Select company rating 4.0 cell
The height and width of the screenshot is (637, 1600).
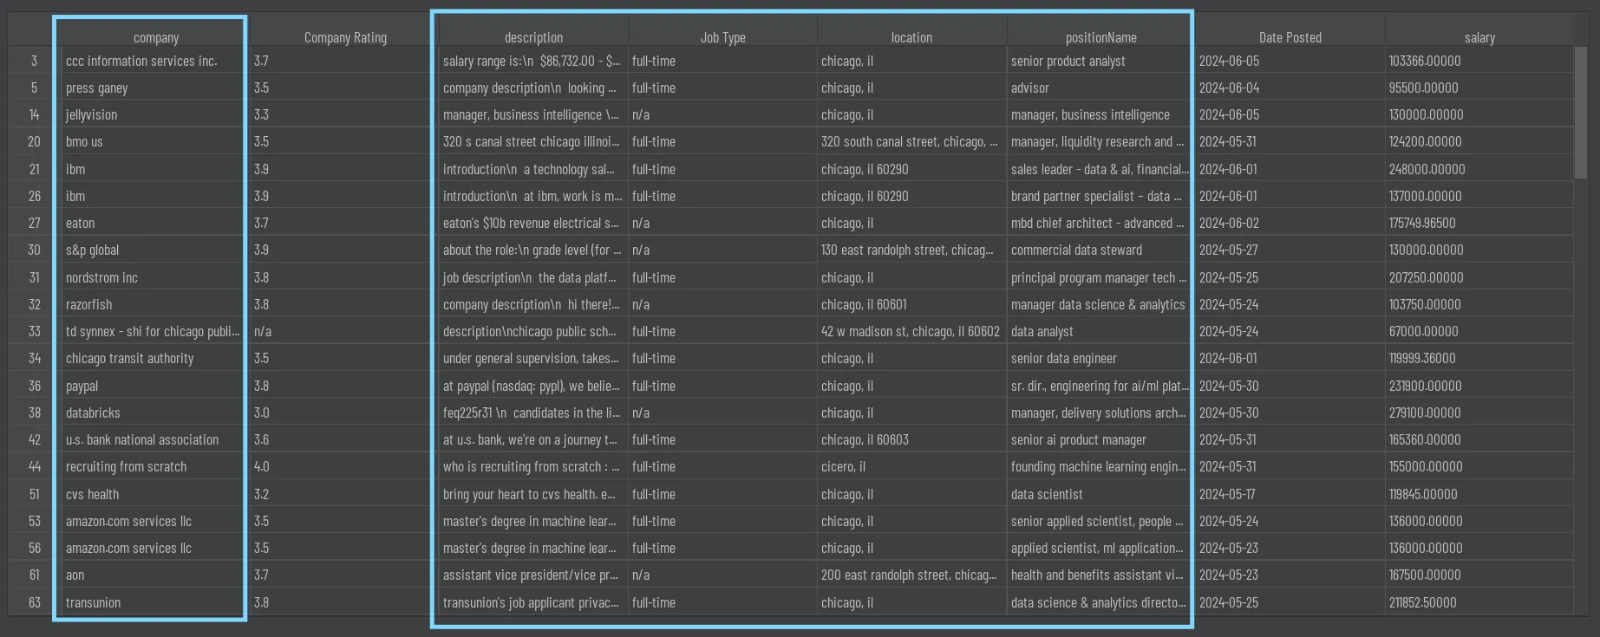345,466
